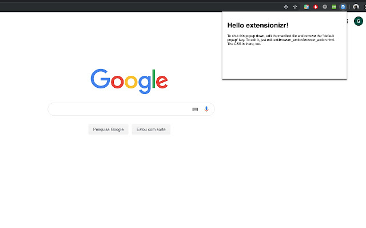Open the multicolor square extension icon
The height and width of the screenshot is (228, 366).
[307, 7]
